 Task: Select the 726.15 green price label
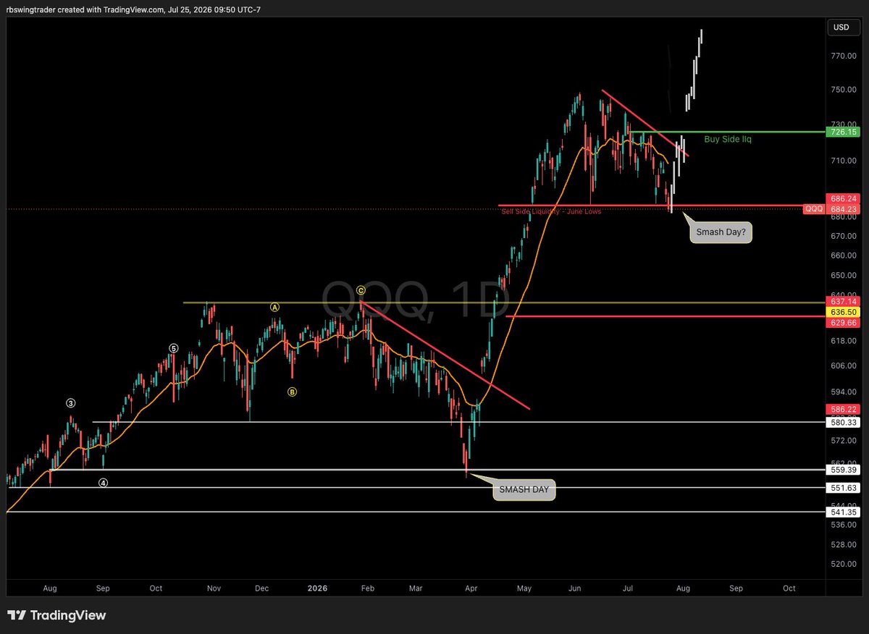[x=841, y=132]
